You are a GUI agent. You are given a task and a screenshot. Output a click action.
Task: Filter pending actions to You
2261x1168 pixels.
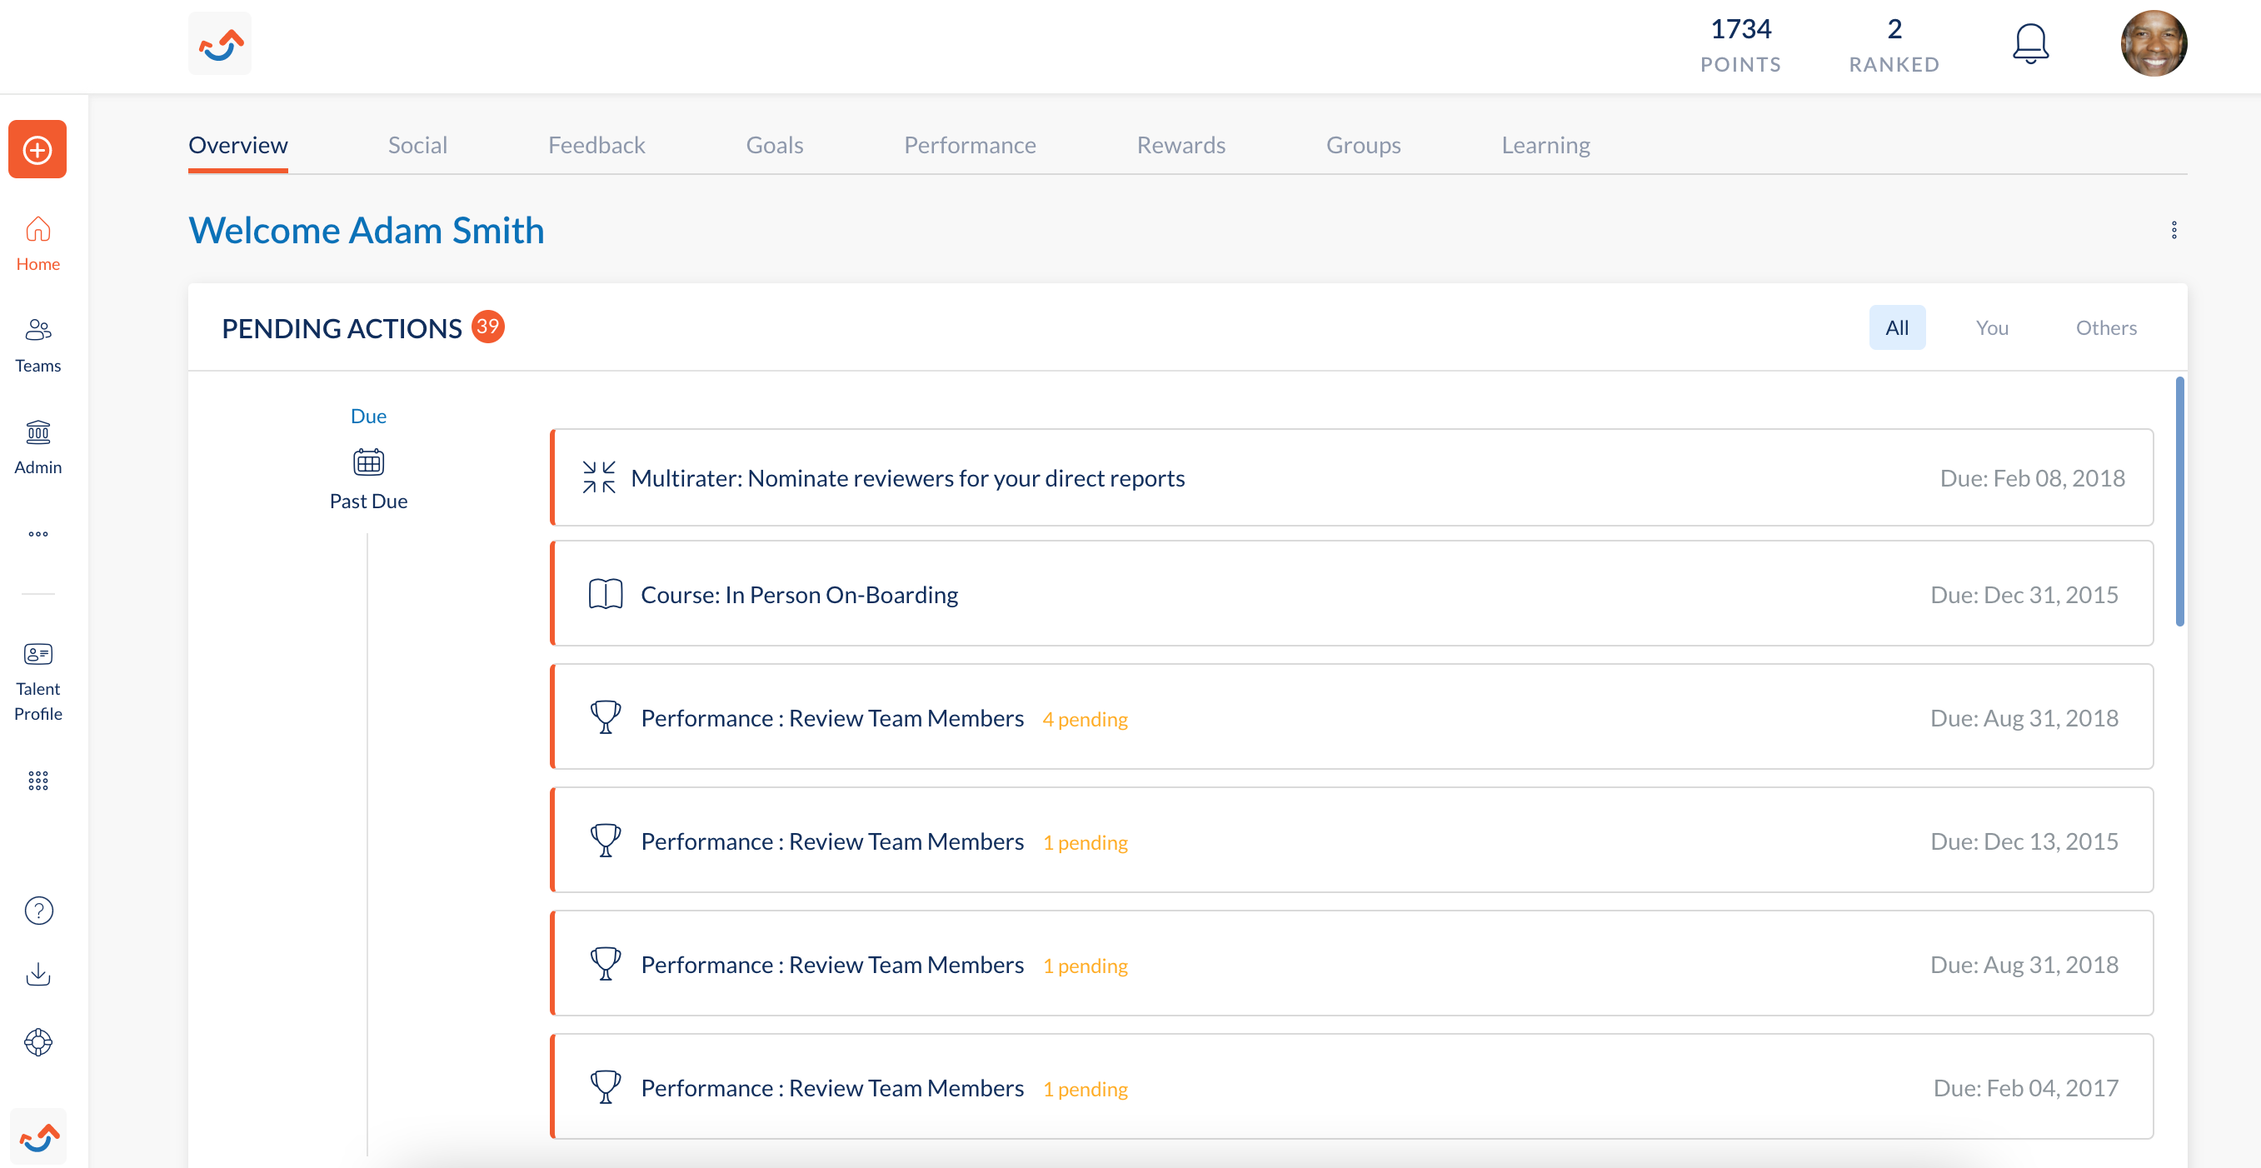pyautogui.click(x=1991, y=327)
